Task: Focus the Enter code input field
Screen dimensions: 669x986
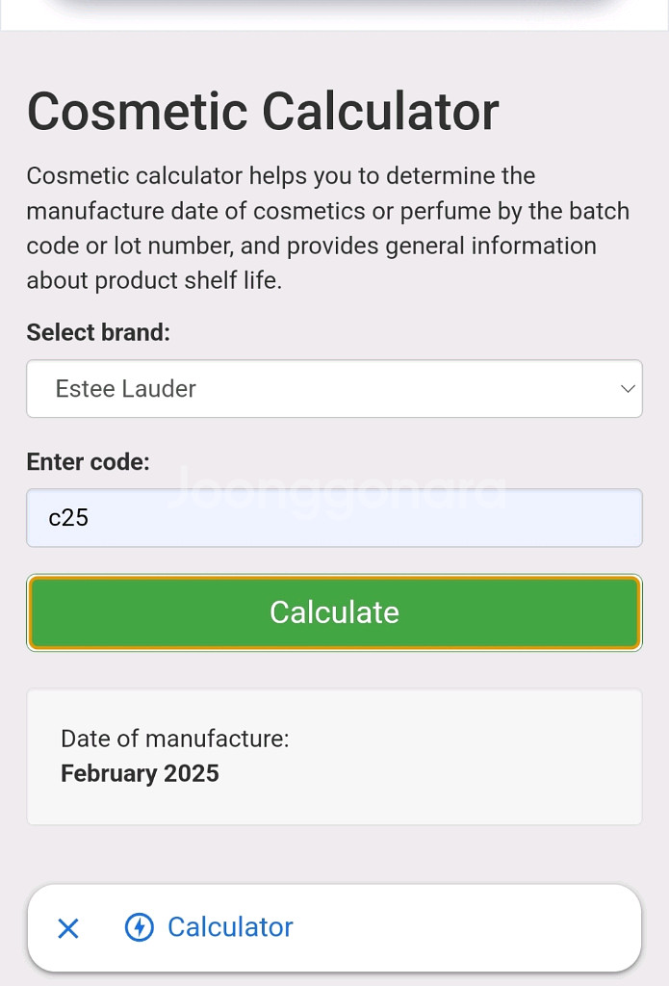Action: (x=333, y=518)
